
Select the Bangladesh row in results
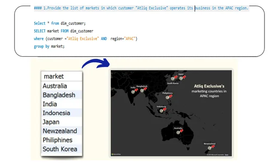point(61,95)
